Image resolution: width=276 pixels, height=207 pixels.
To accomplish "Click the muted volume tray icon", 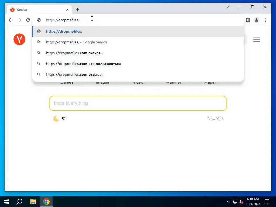I will pos(241,202).
